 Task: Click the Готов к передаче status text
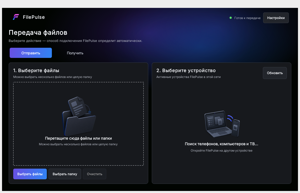point(247,18)
